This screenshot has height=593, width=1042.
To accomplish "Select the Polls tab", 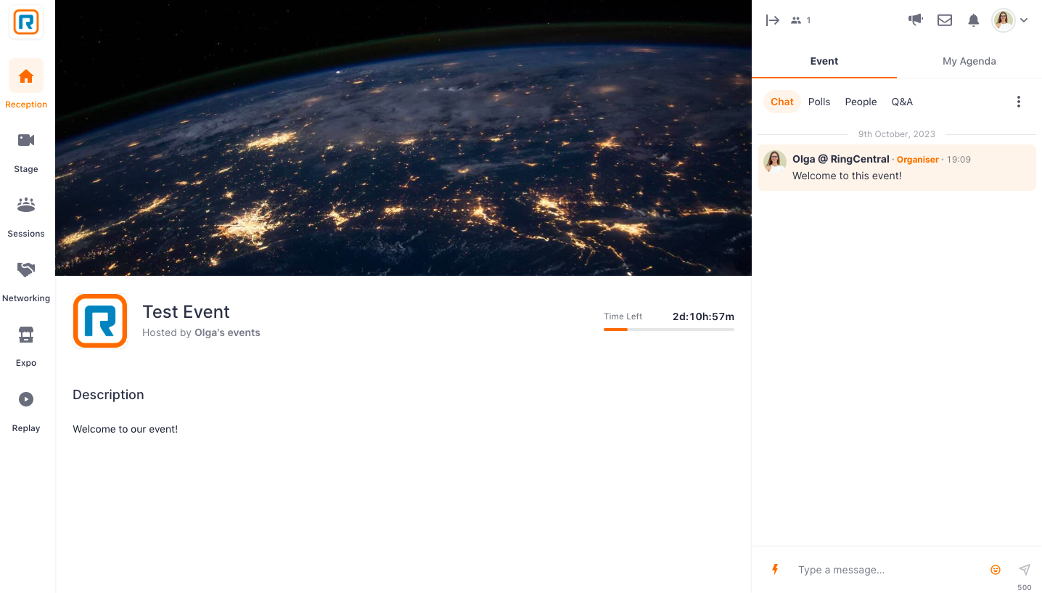I will [x=819, y=102].
